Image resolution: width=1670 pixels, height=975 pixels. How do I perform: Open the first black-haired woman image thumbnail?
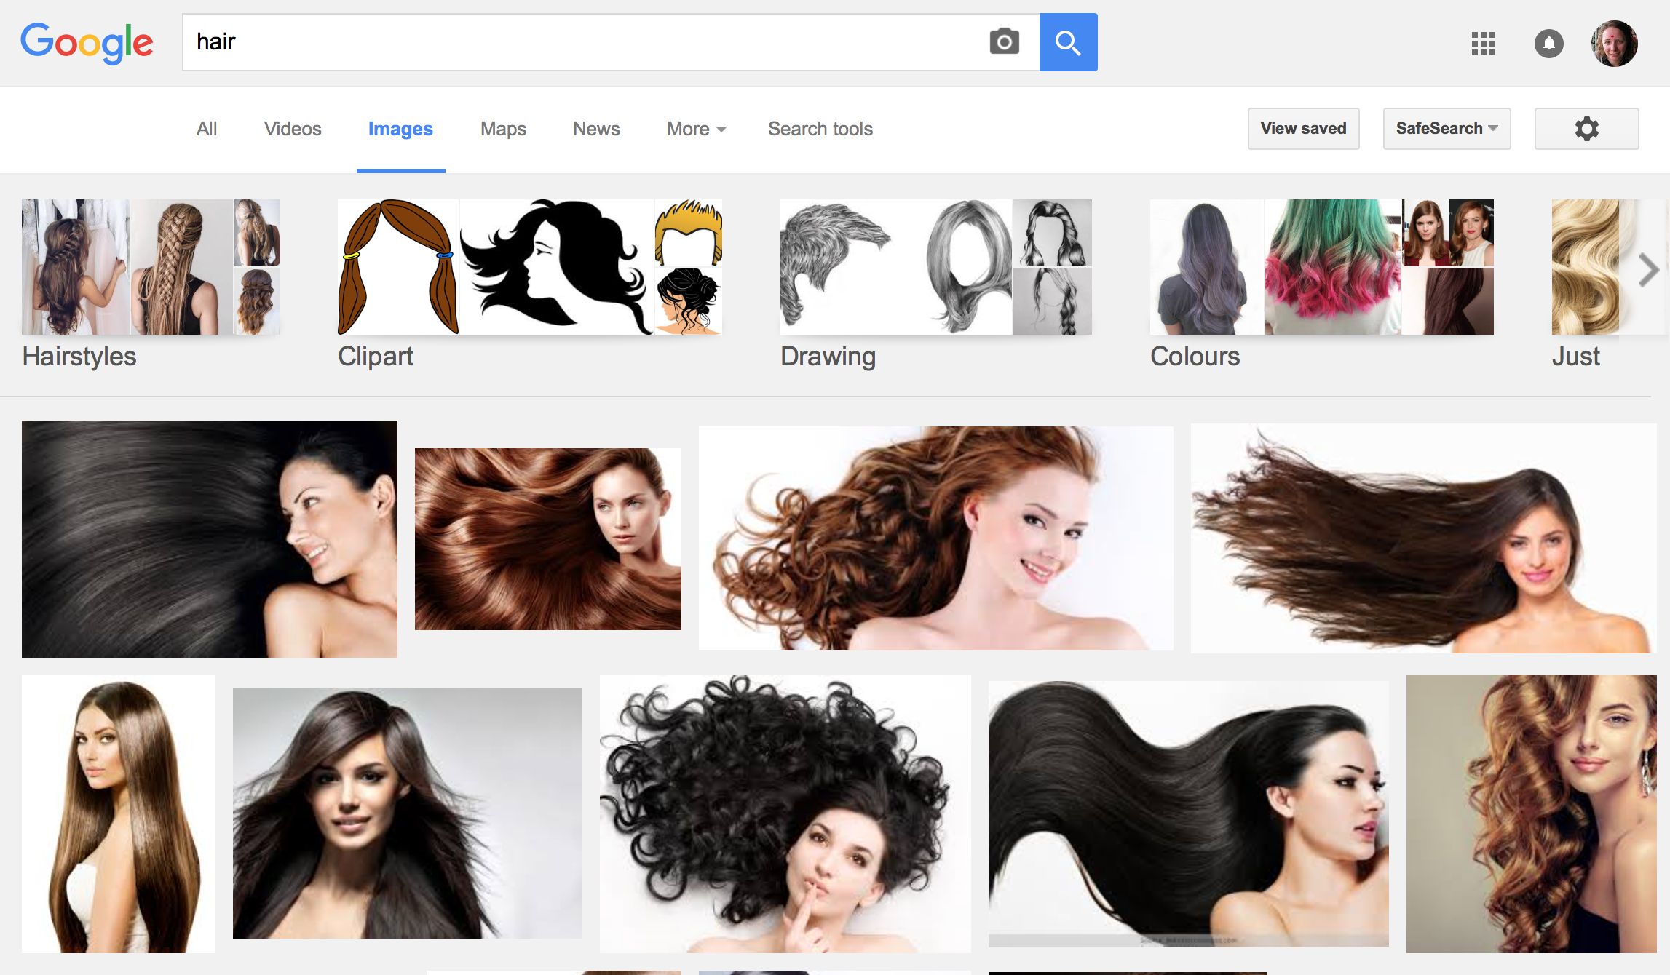click(209, 538)
